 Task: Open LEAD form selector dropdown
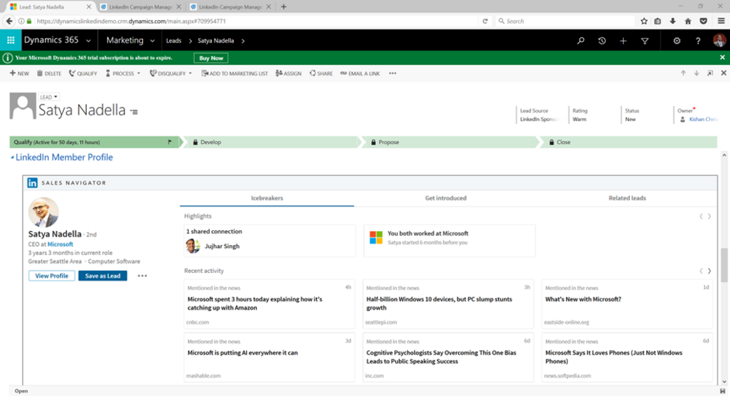(48, 97)
